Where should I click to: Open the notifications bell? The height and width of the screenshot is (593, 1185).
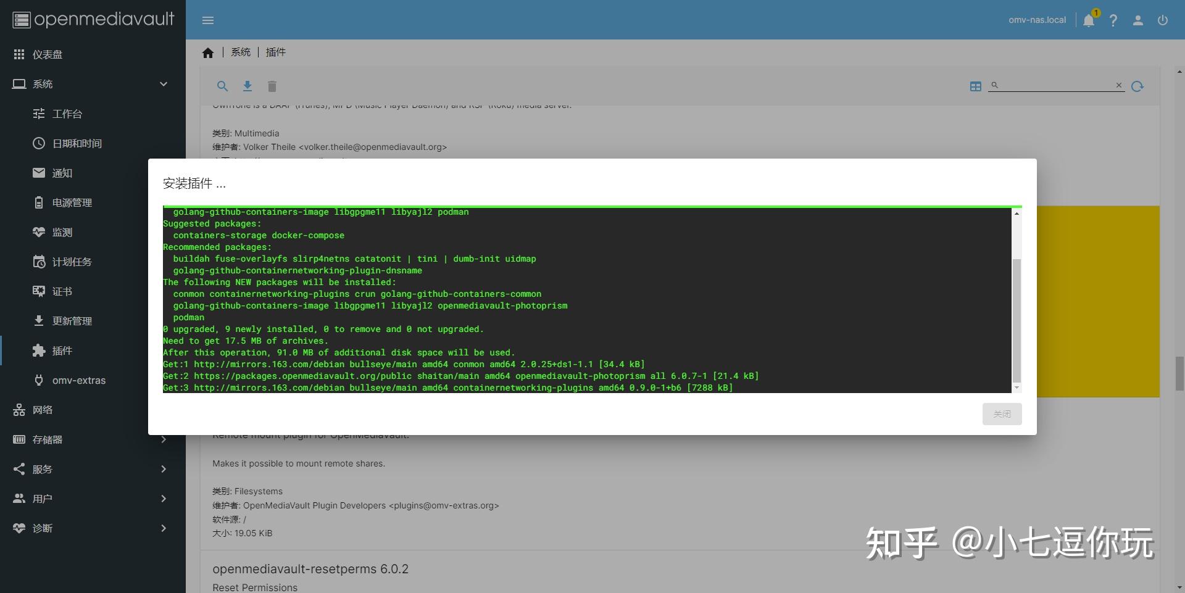[1089, 20]
